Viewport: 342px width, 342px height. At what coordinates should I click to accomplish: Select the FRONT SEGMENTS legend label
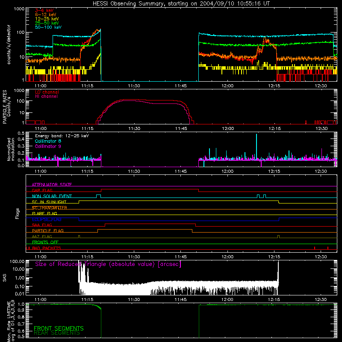(59, 328)
